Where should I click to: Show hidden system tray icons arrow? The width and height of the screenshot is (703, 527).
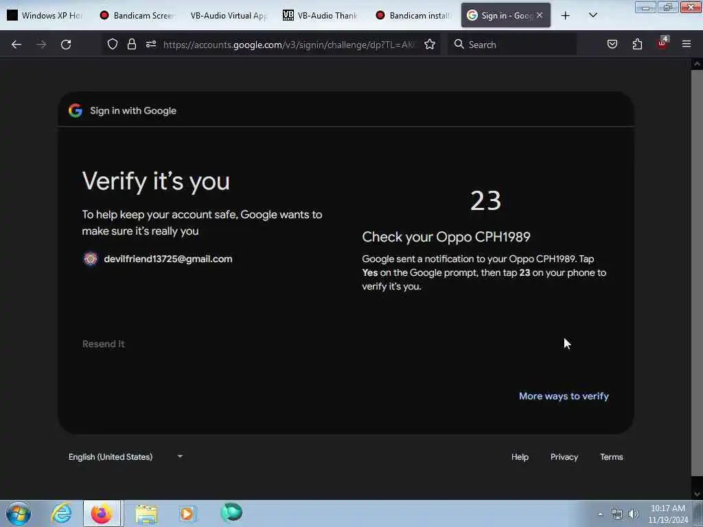click(600, 515)
